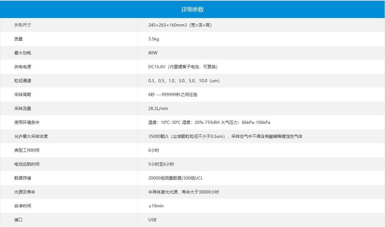The image size is (385, 227).
Task: Select the 电池巡航时间 label
Action: (27, 164)
